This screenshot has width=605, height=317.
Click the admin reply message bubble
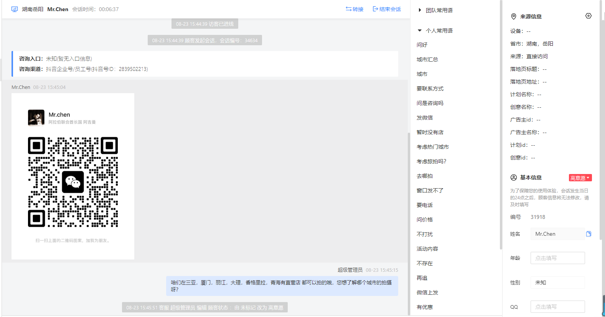[282, 286]
